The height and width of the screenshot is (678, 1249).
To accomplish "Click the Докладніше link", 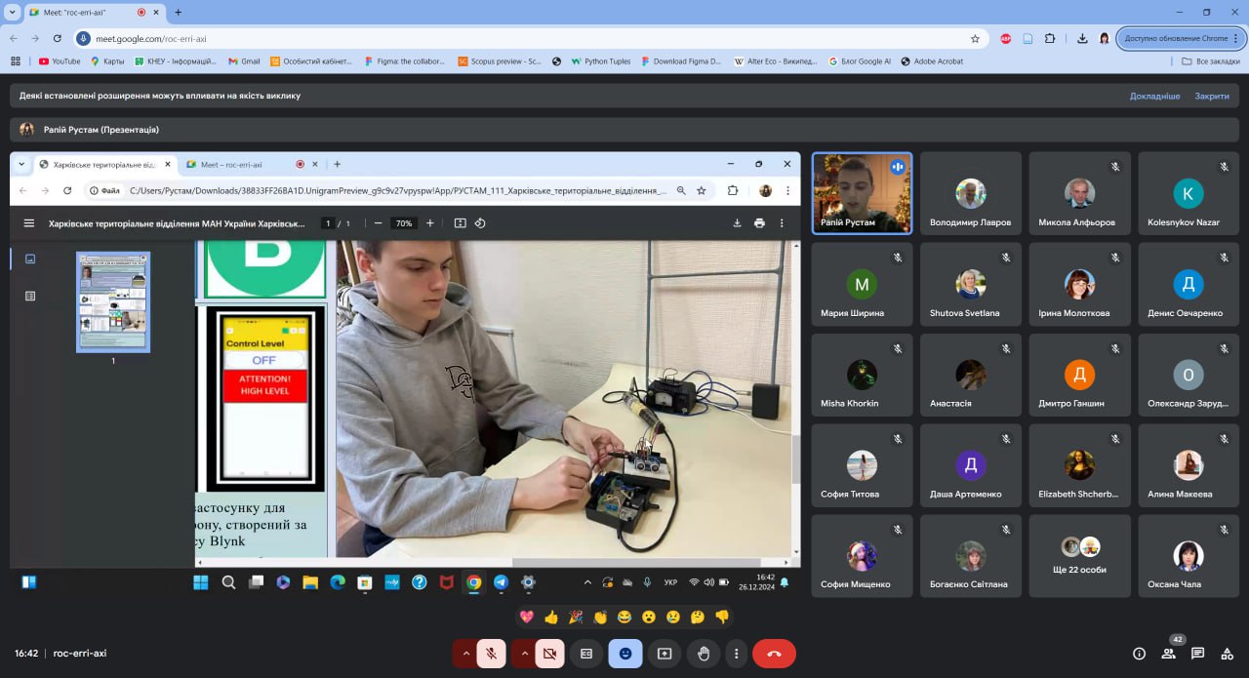I will (1154, 96).
